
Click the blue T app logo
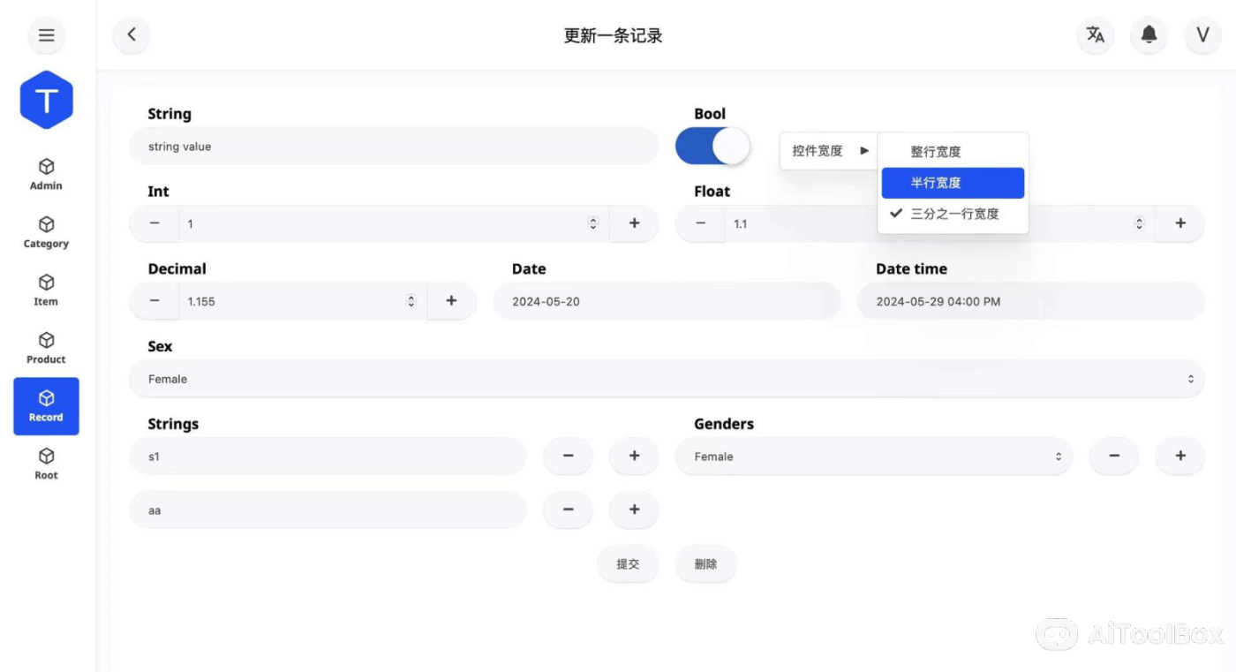click(46, 100)
